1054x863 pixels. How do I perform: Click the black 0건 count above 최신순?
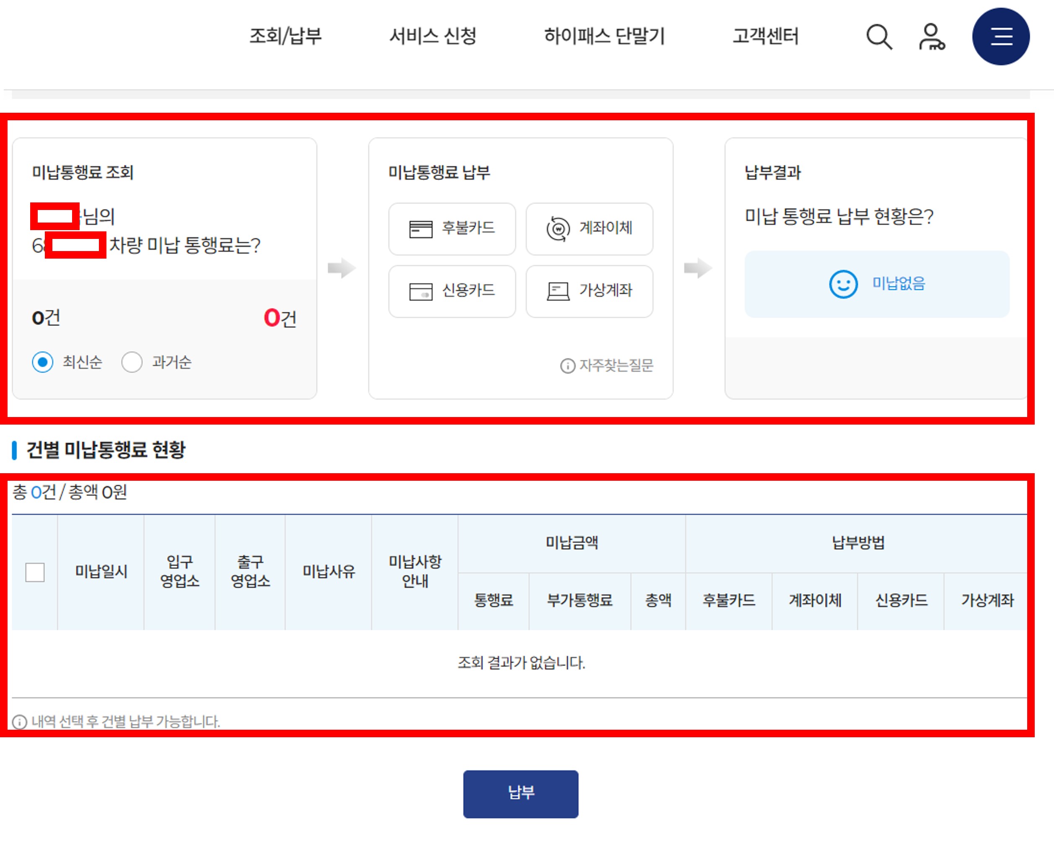pyautogui.click(x=46, y=318)
